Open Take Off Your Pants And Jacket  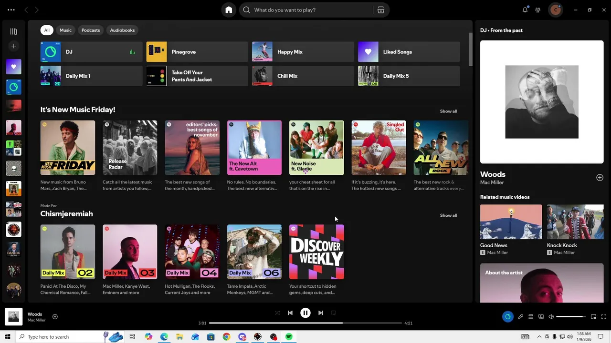(197, 76)
